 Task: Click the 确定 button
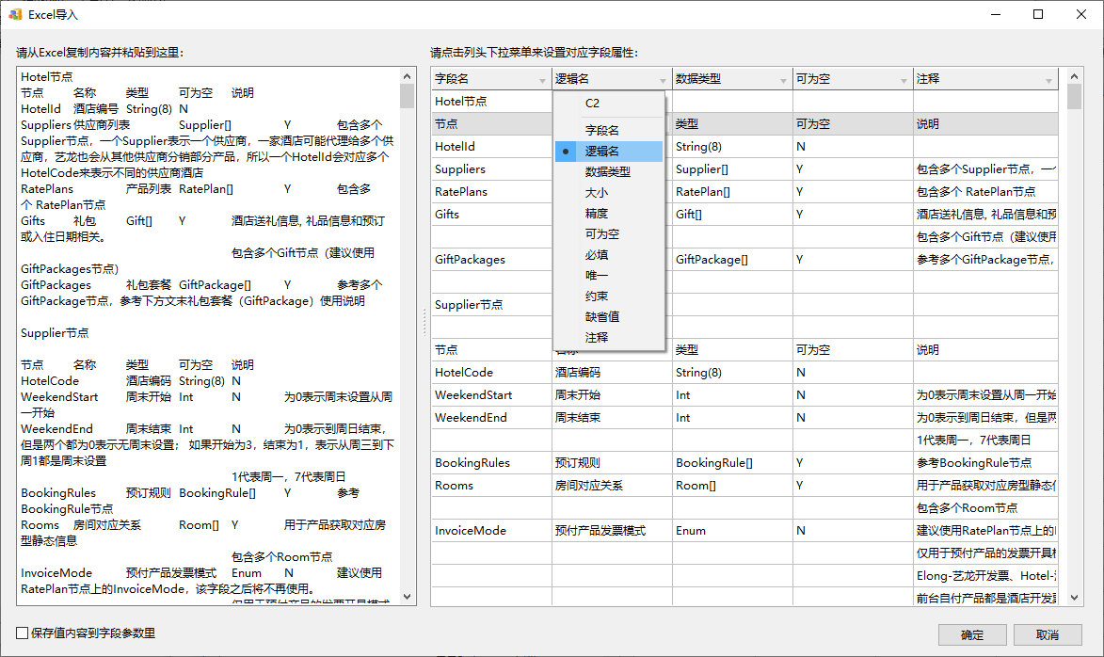972,634
